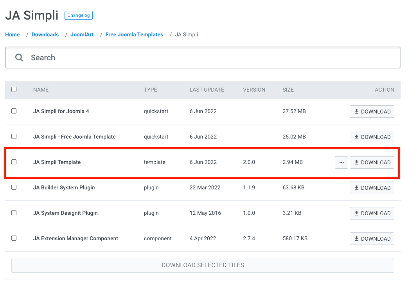The height and width of the screenshot is (288, 417).
Task: Open the Changelog badge link
Action: (78, 16)
